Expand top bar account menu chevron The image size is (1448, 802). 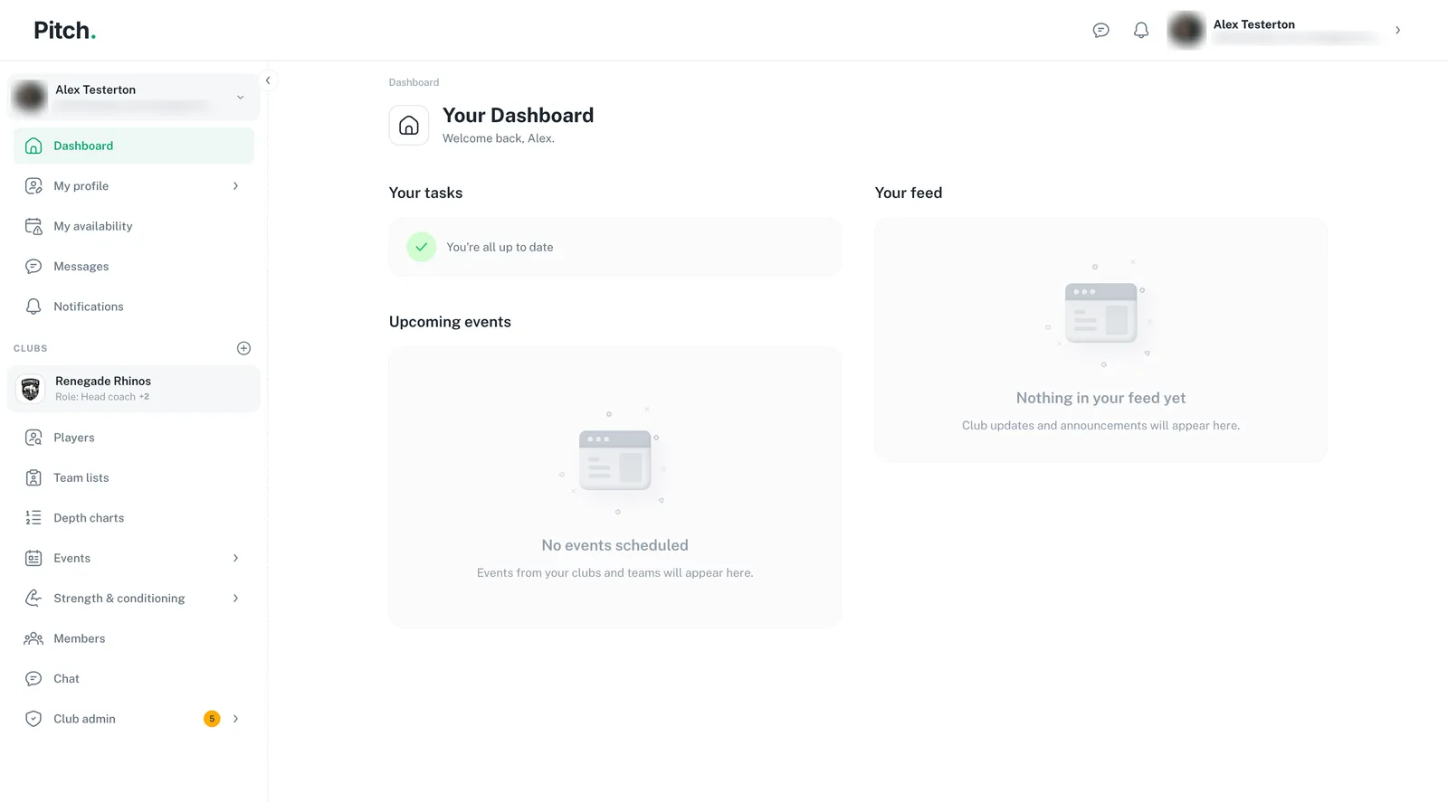tap(1397, 30)
